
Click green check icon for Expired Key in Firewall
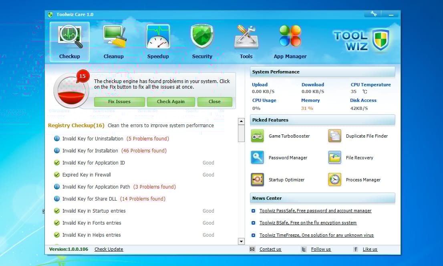pyautogui.click(x=57, y=175)
